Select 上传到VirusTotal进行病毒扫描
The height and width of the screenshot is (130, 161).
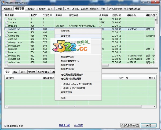[x=78, y=84]
